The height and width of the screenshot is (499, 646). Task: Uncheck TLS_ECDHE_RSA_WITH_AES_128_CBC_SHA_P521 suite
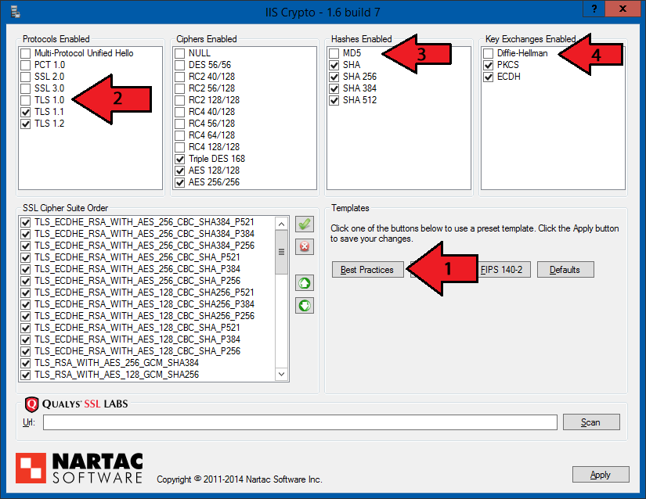point(26,328)
